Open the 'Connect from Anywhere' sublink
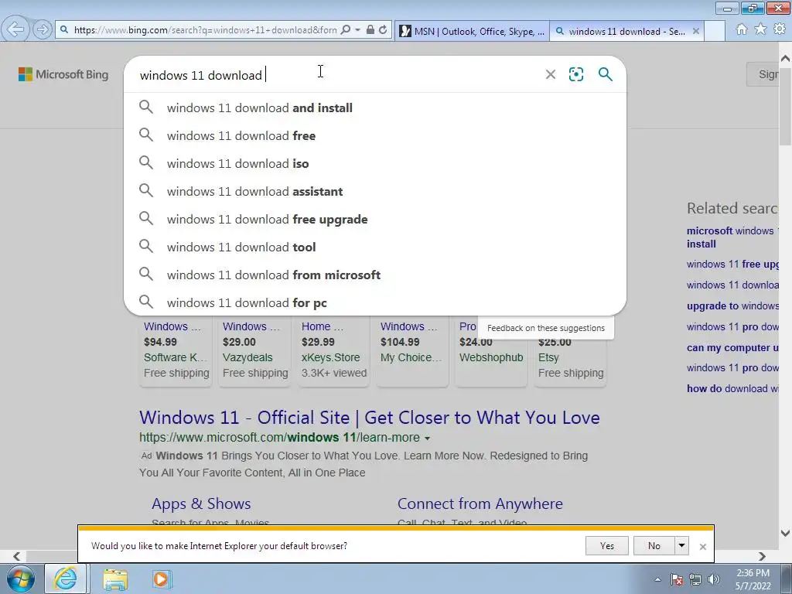Viewport: 792px width, 594px height. click(x=480, y=504)
